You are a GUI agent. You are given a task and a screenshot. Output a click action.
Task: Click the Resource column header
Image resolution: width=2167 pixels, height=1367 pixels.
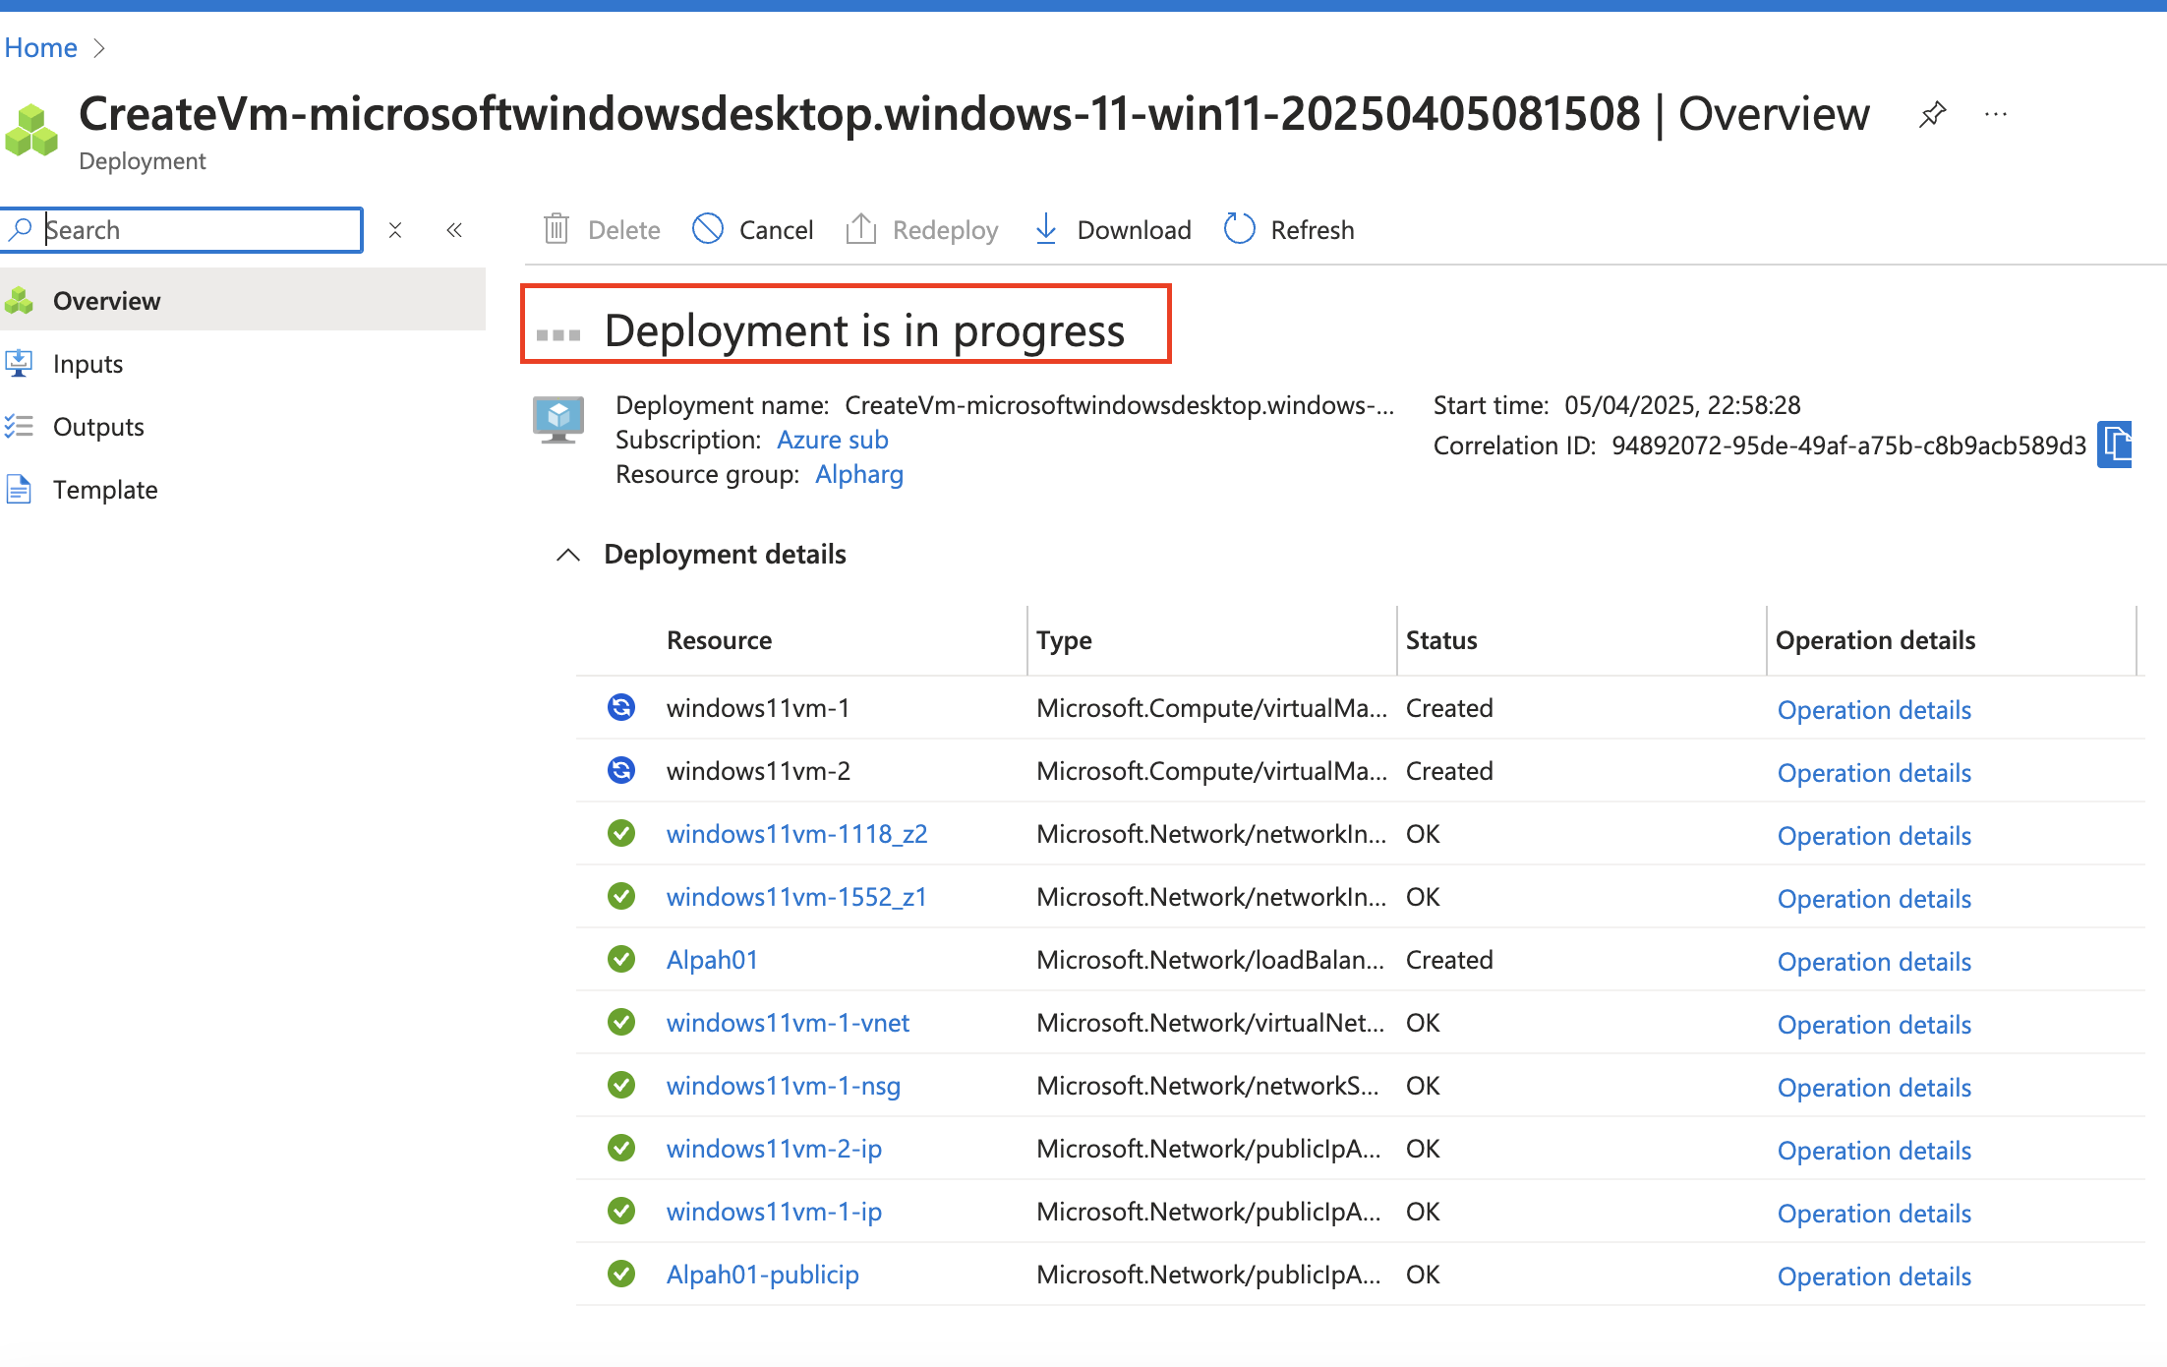pos(719,640)
